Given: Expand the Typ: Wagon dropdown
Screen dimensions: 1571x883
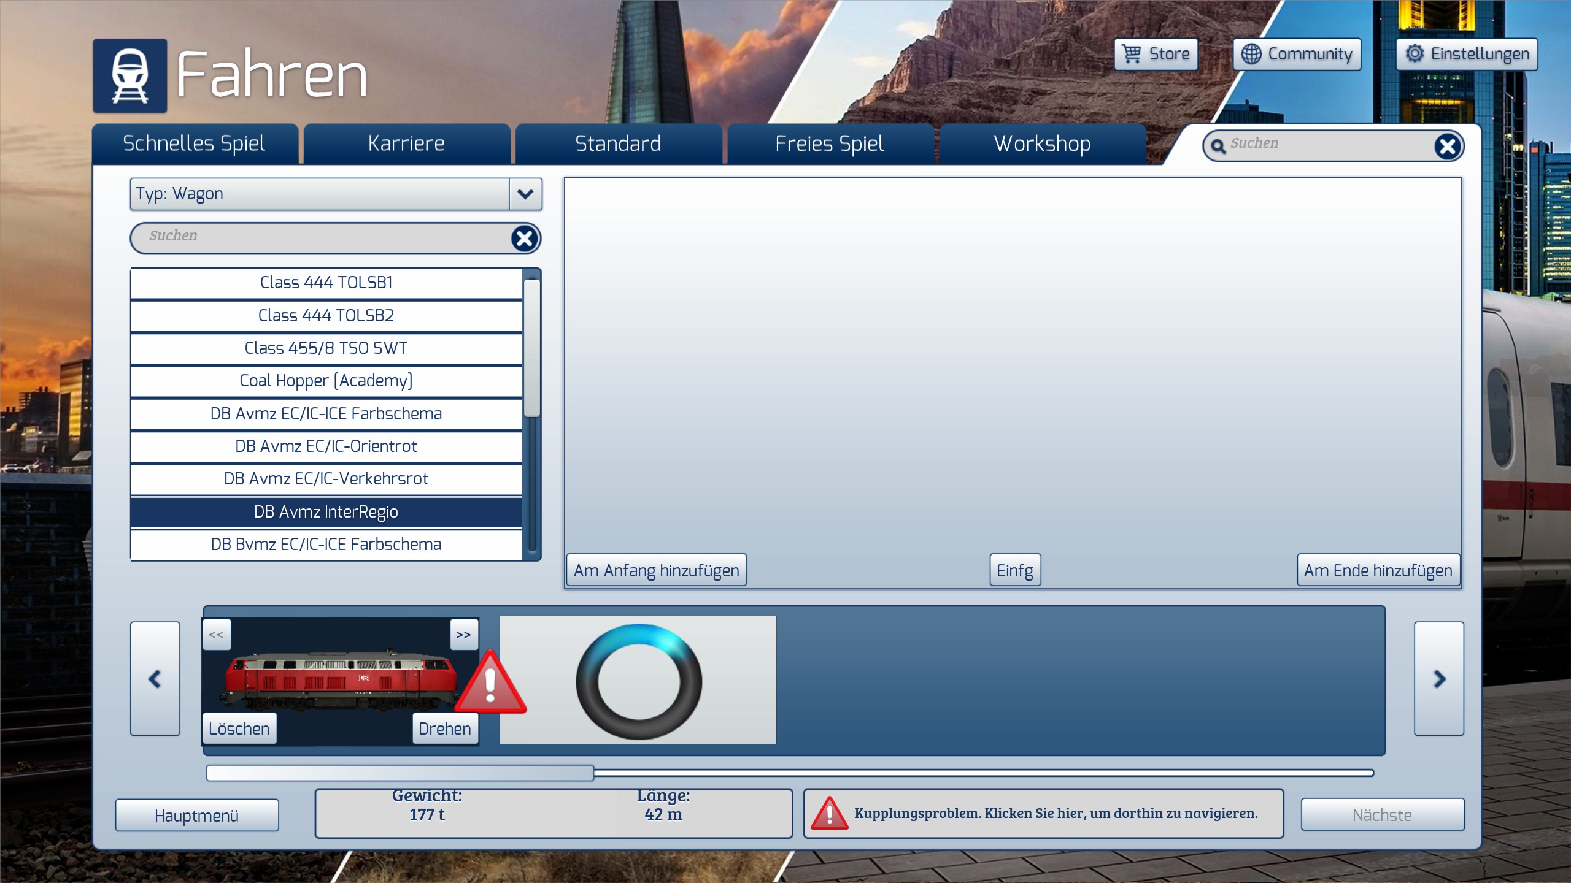Looking at the screenshot, I should [x=525, y=194].
